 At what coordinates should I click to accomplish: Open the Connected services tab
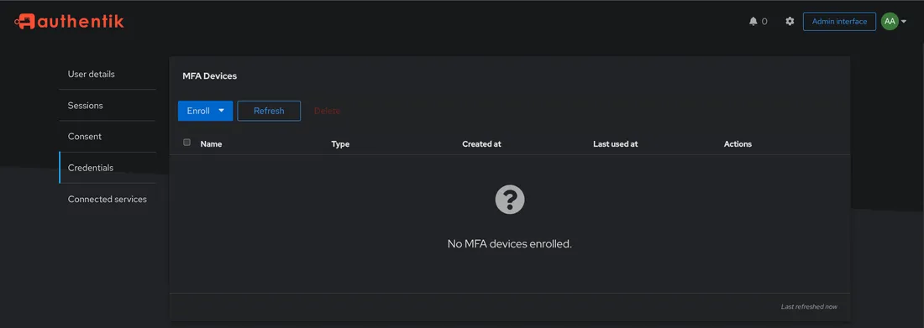pyautogui.click(x=108, y=199)
